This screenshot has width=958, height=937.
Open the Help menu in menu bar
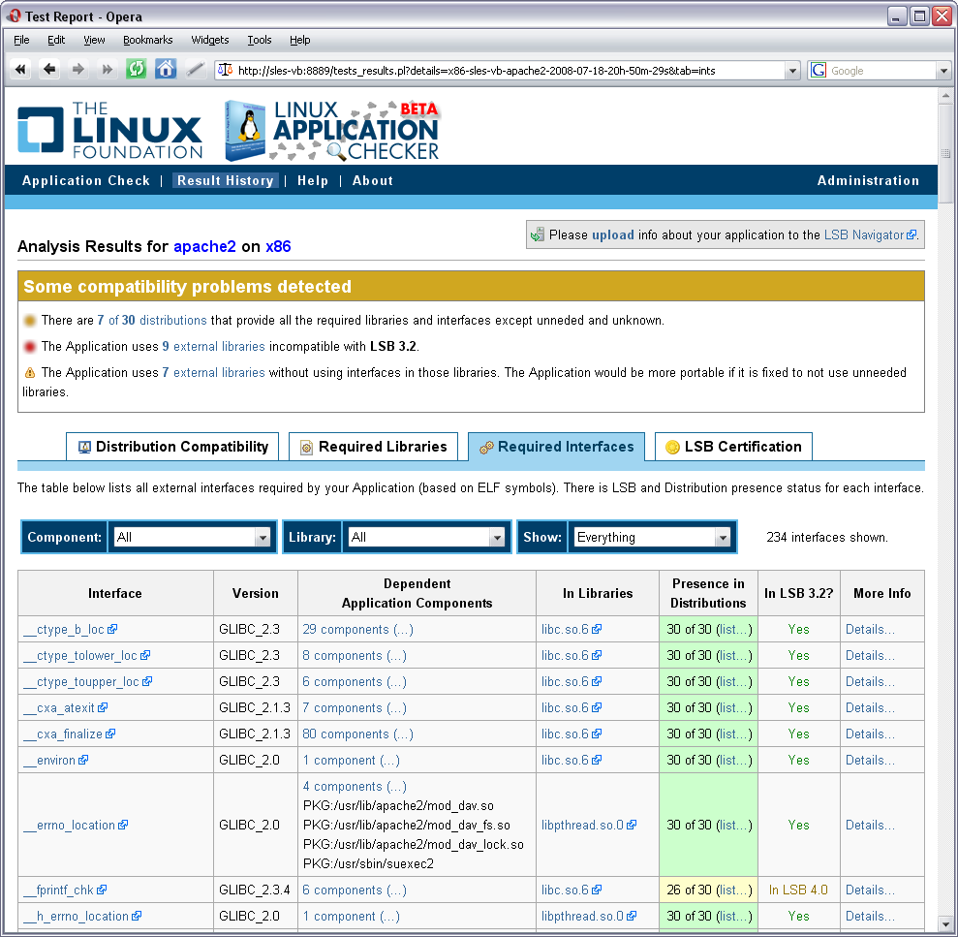300,40
